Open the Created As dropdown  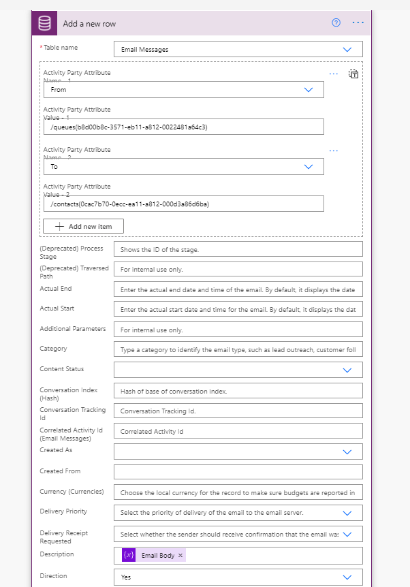347,451
